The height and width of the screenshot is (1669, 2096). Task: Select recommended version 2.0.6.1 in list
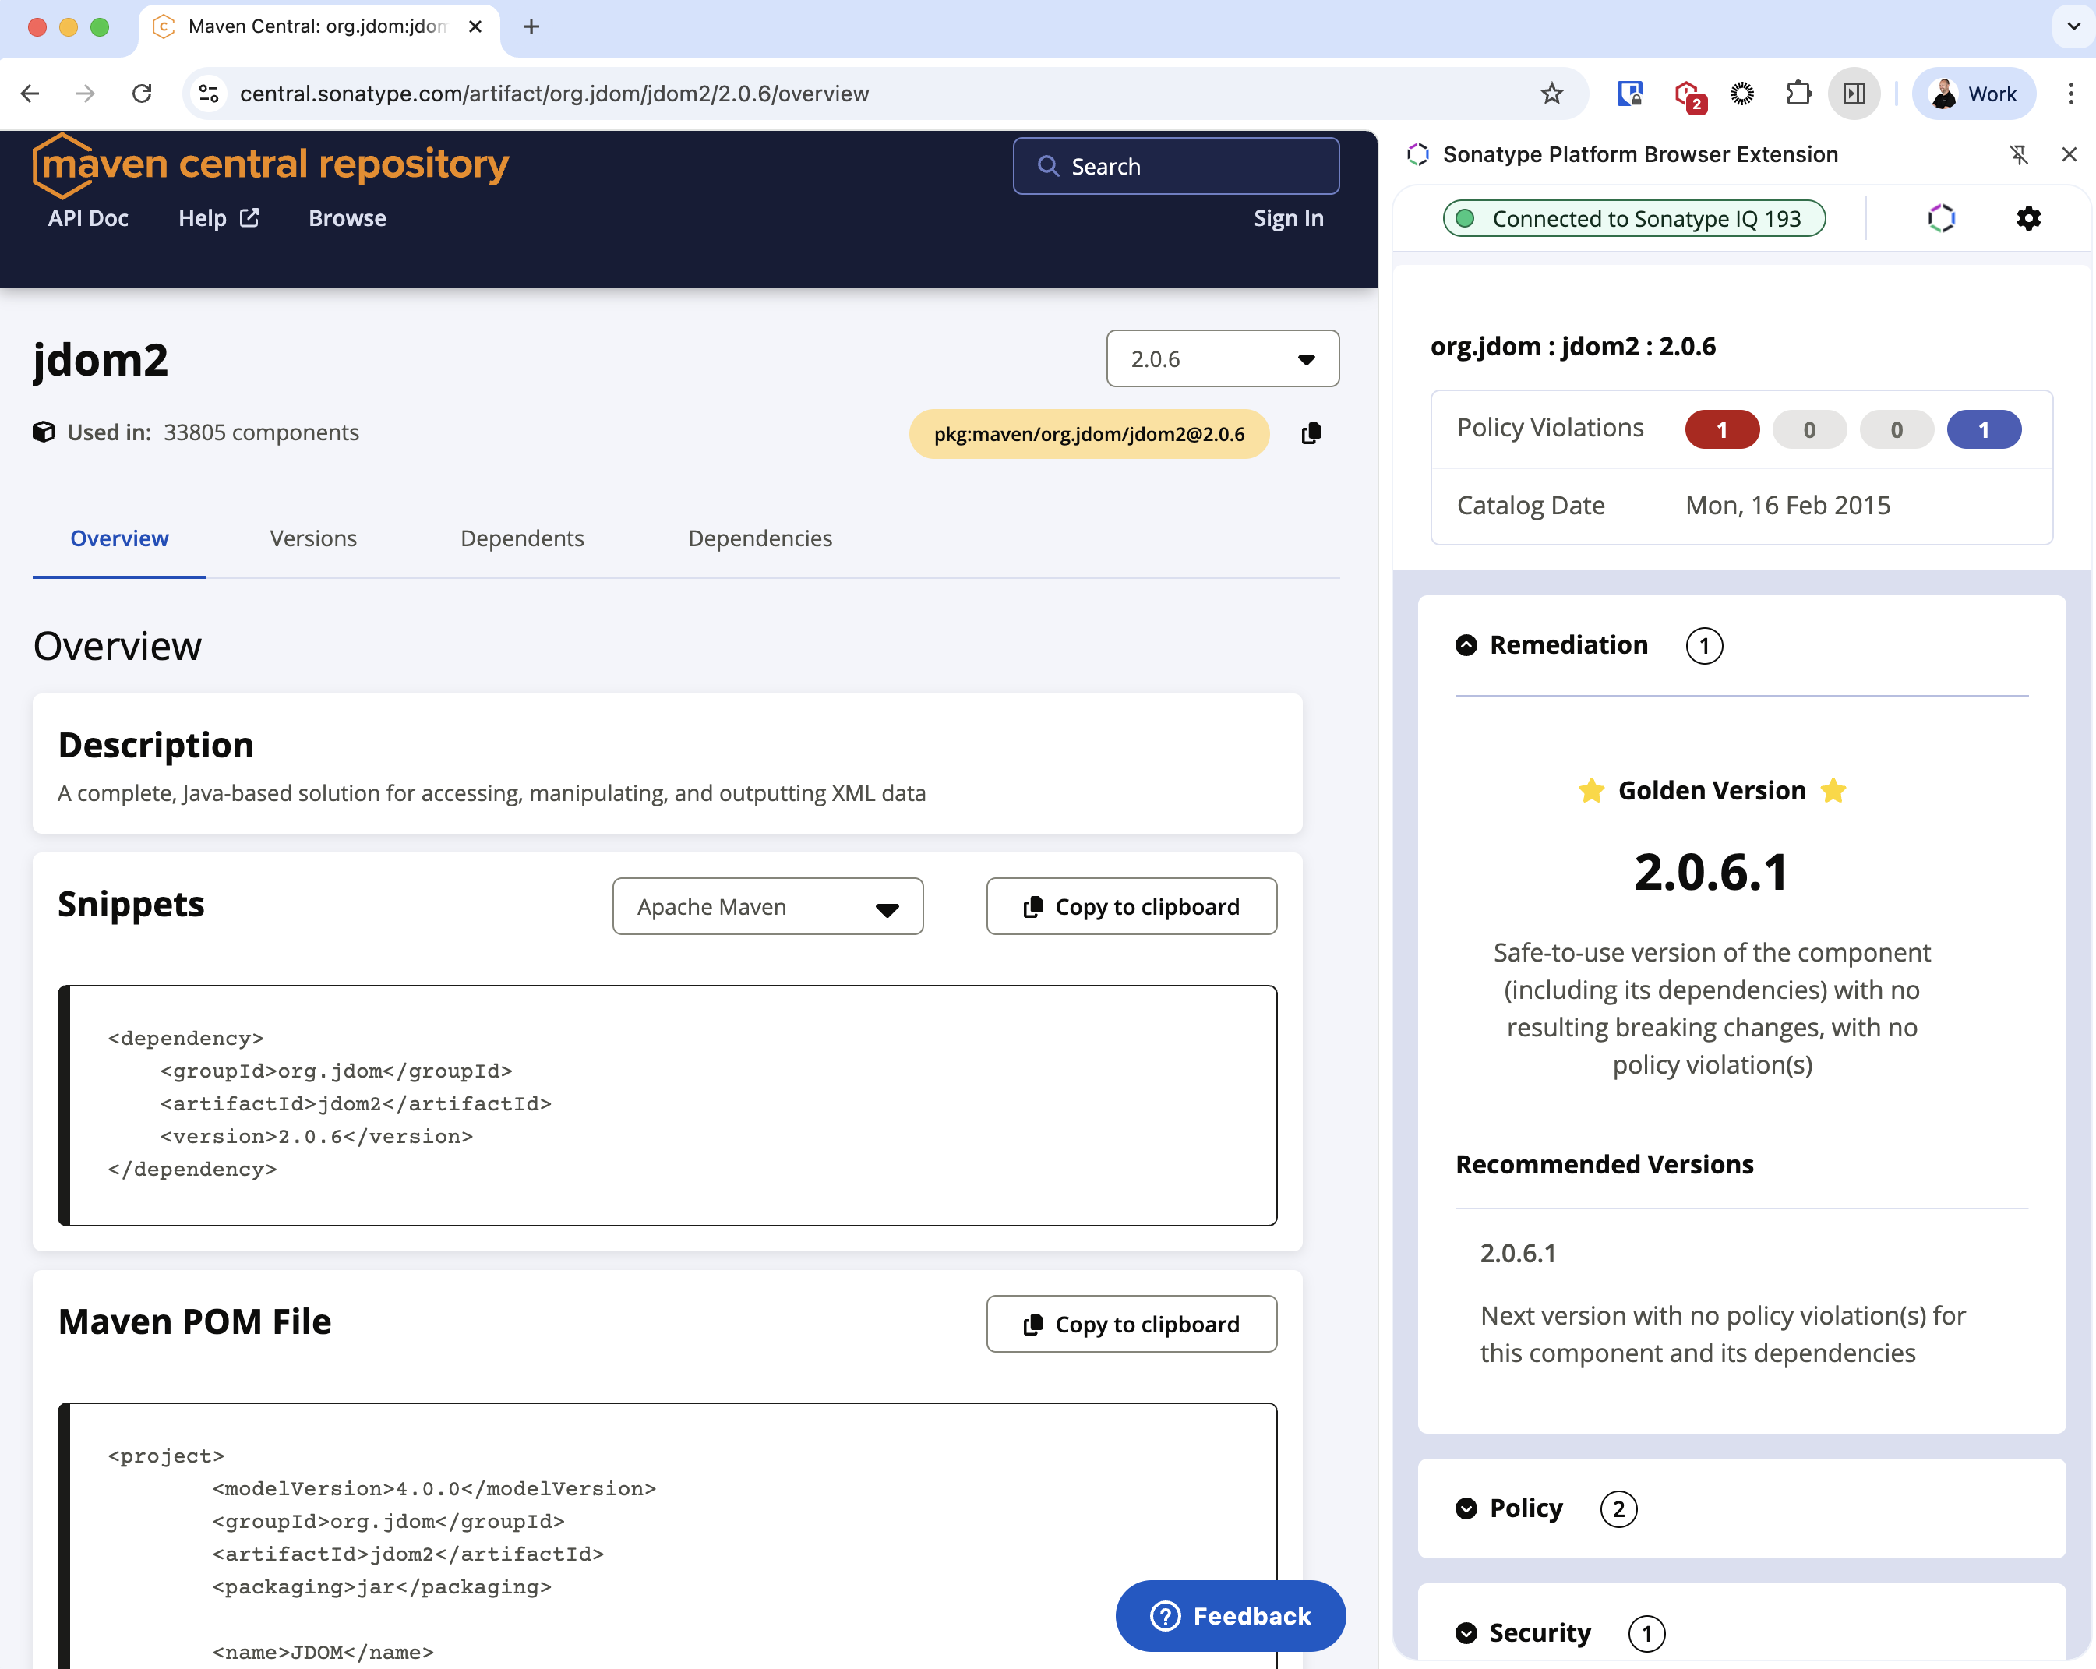pos(1519,1254)
